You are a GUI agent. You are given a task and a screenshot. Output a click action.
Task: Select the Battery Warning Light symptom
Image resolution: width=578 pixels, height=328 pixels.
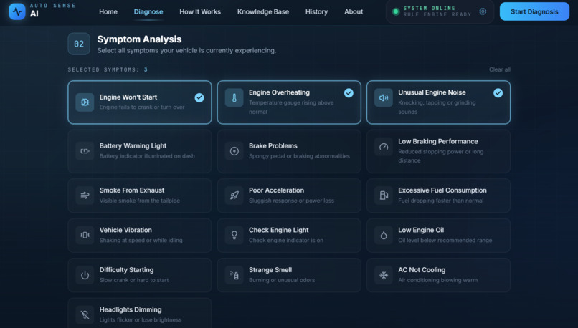coord(140,151)
